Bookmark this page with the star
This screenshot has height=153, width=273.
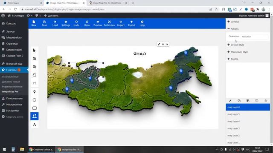coord(216,9)
